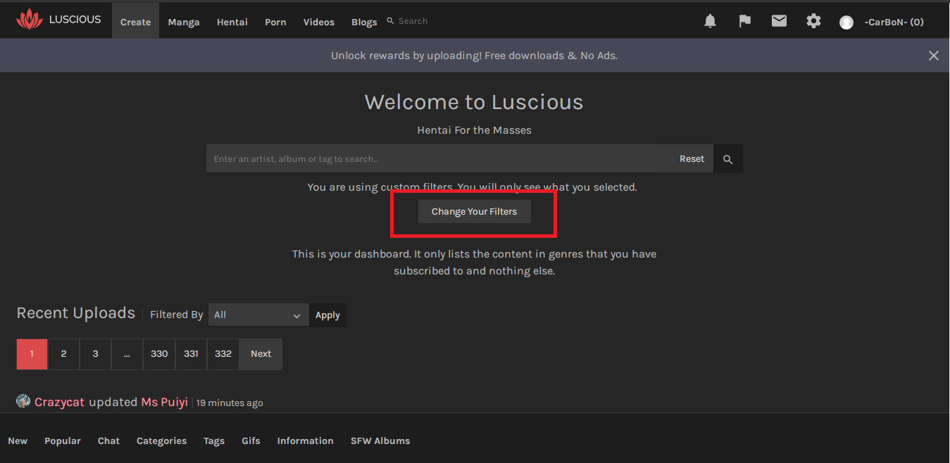Screen dimensions: 950x463
Task: Go to page 2
Action: 63,354
